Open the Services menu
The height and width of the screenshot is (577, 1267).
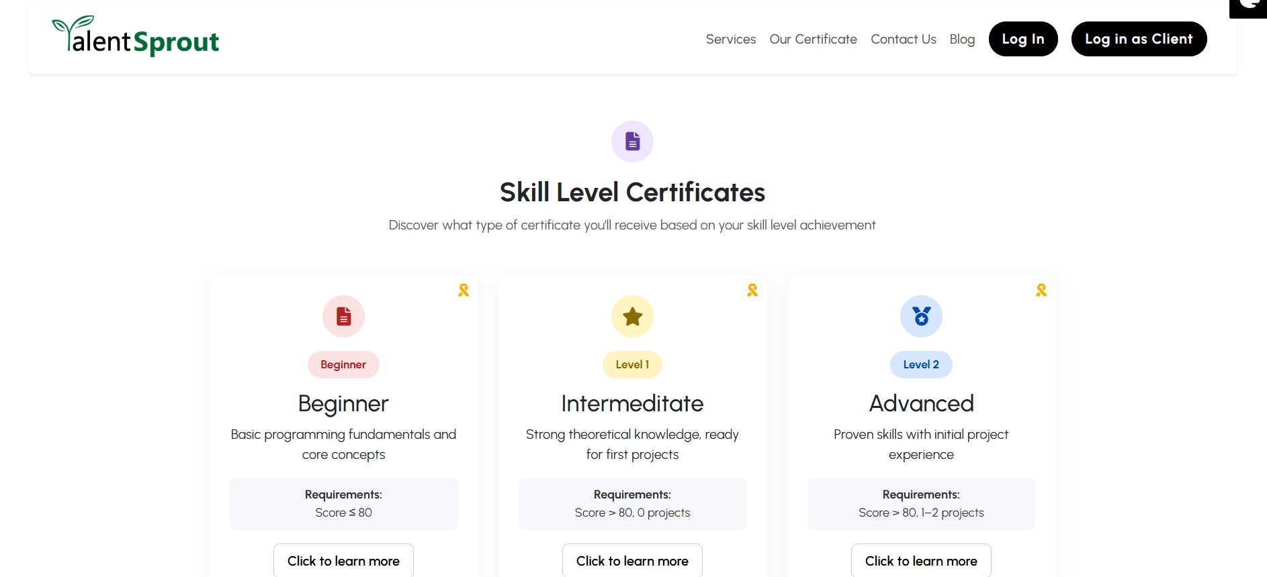coord(731,39)
